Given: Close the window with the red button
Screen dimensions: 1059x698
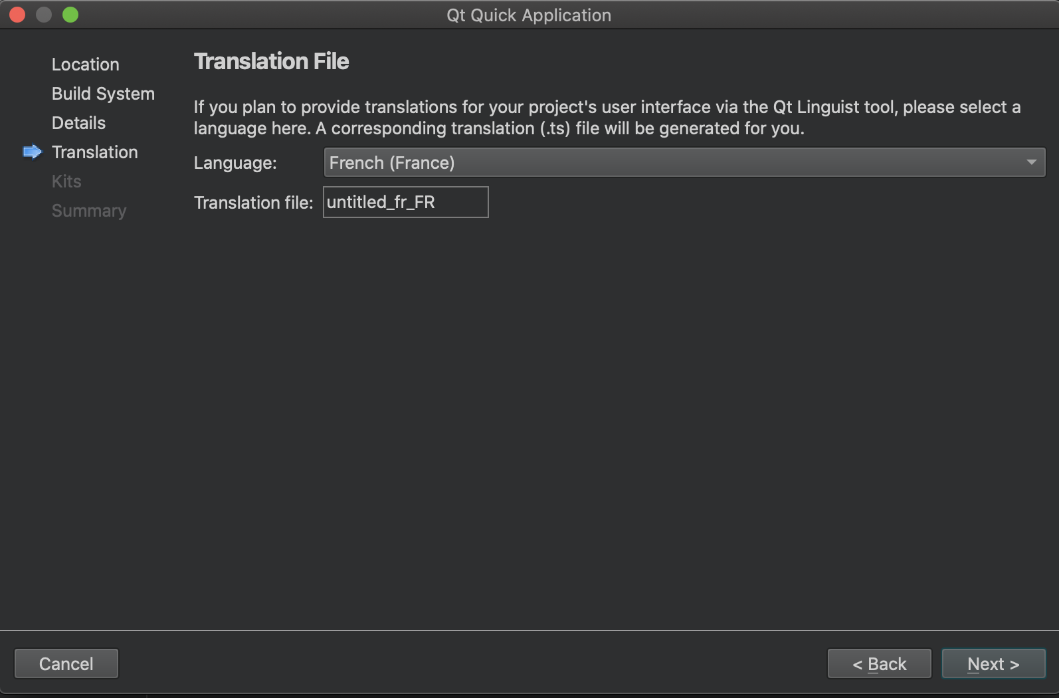Looking at the screenshot, I should 17,15.
